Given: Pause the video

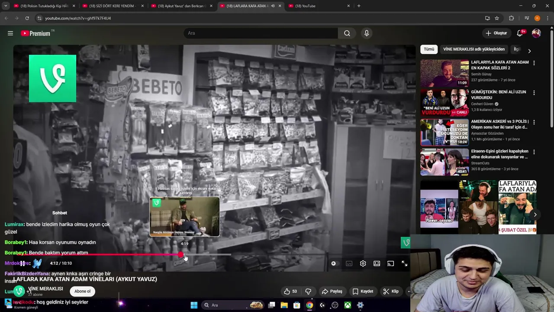Looking at the screenshot, I should coord(23,263).
